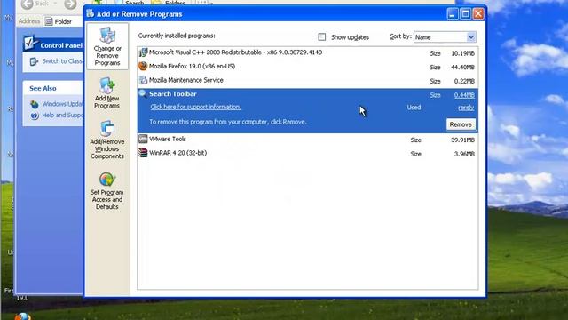Click the WinRAR 4.20 program icon
The height and width of the screenshot is (320, 568).
click(x=143, y=153)
